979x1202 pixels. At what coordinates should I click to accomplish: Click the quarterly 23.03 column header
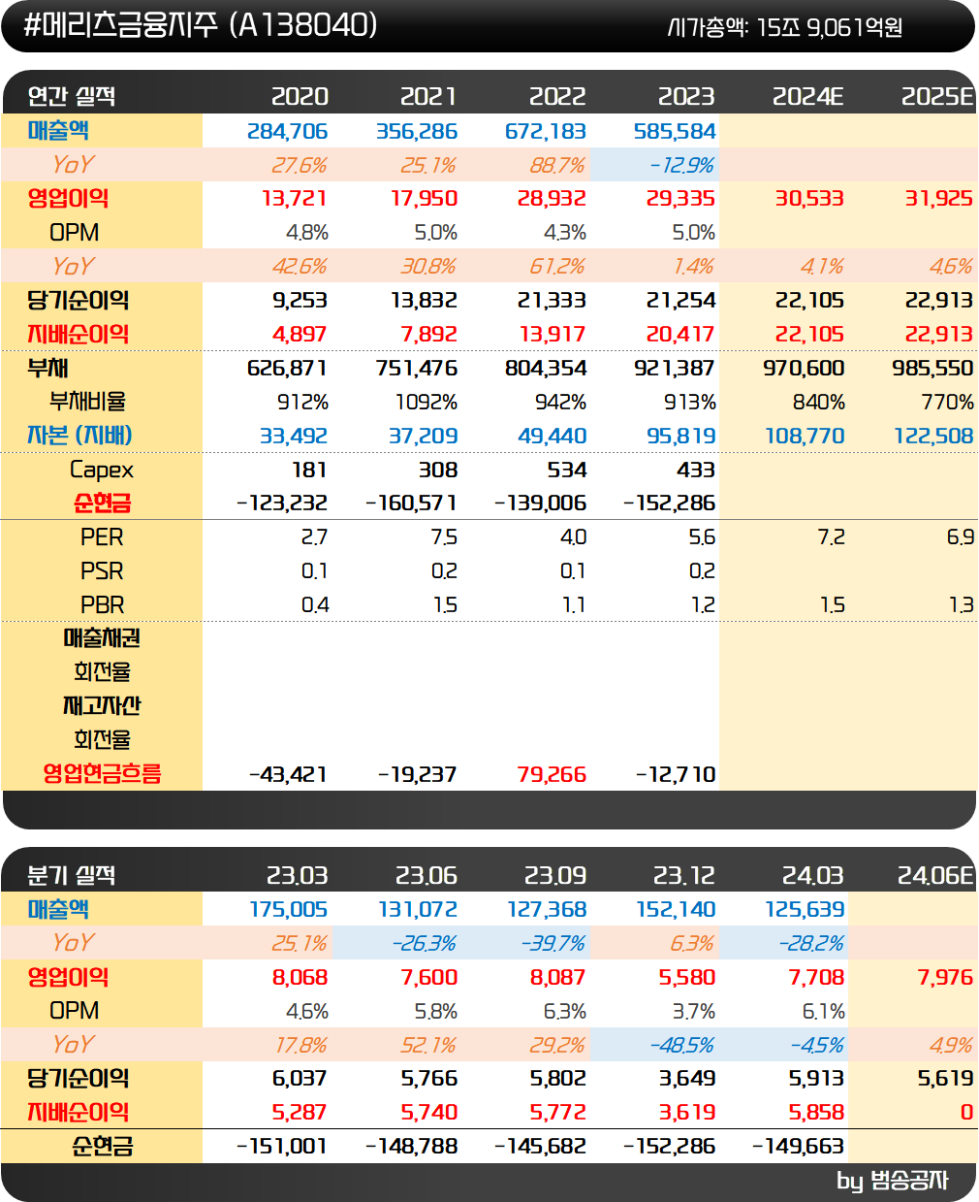[298, 875]
